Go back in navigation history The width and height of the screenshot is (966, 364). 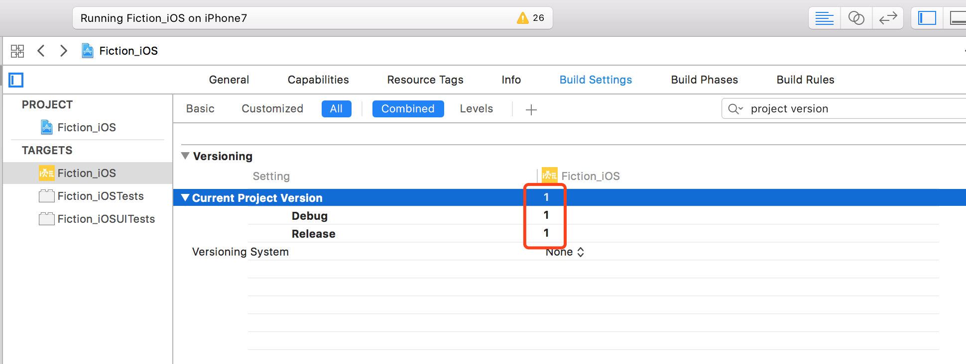tap(41, 51)
